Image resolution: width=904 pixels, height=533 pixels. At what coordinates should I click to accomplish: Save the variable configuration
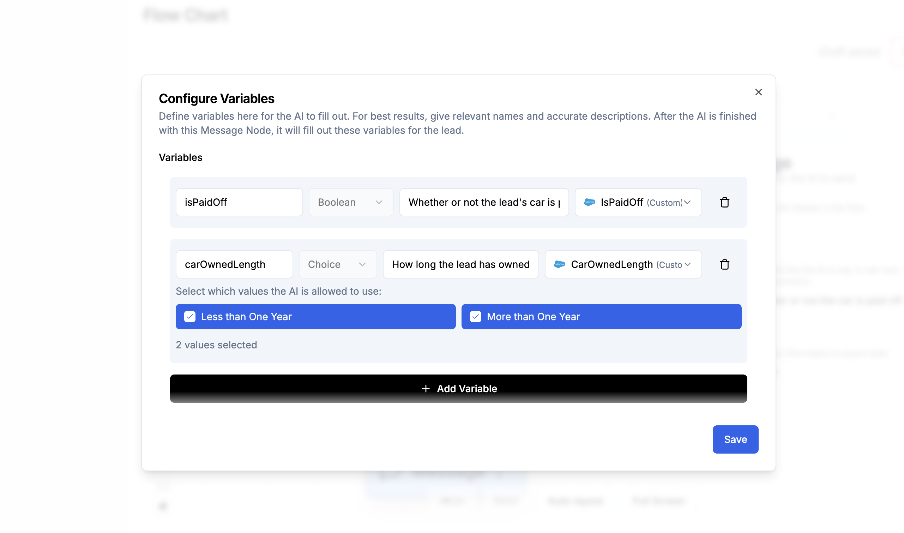(735, 439)
